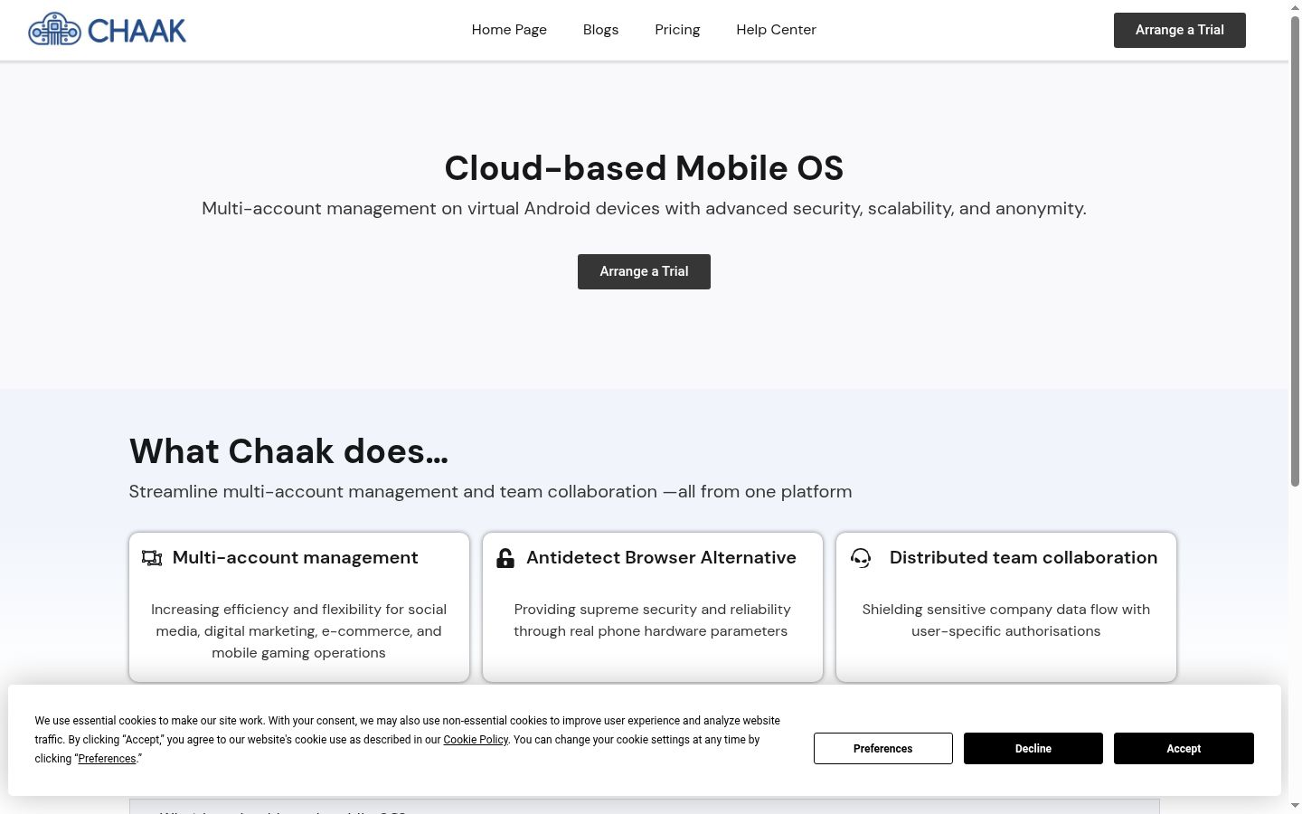Screen dimensions: 1302x814
Task: Click the padlock icon beside Antidetect Browser Alternative
Action: coord(505,558)
